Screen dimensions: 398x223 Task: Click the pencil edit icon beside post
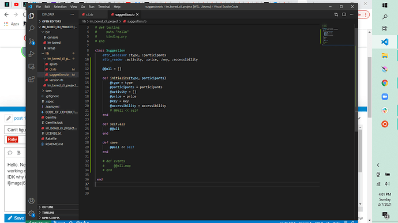coord(9,118)
